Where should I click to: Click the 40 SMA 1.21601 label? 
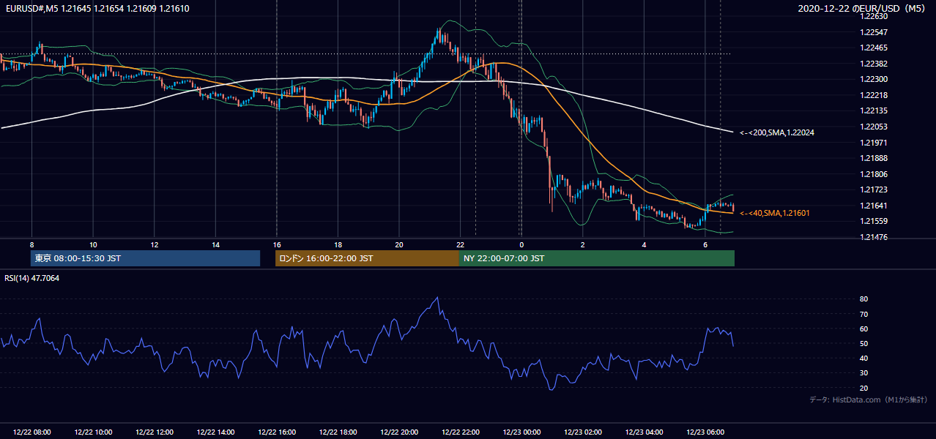(775, 213)
